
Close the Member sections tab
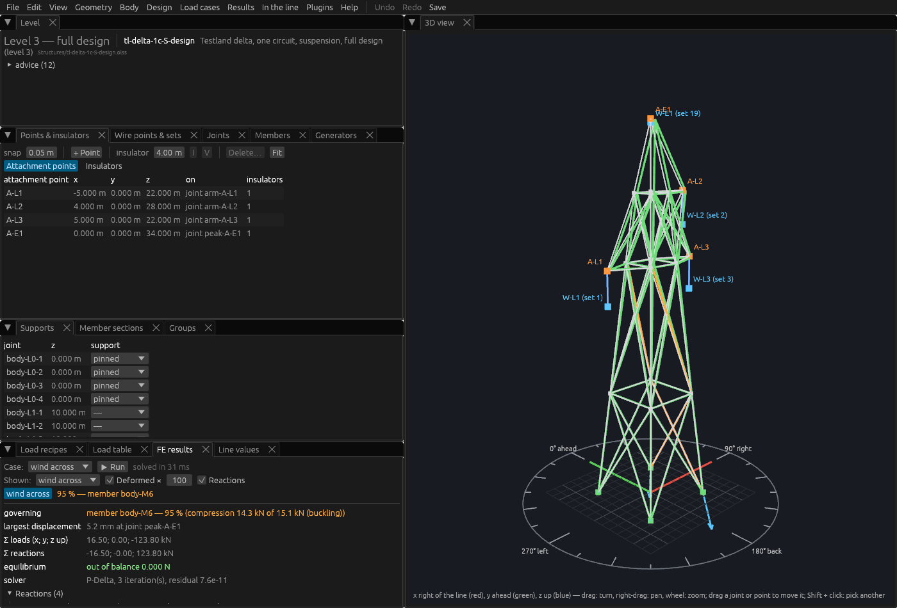(156, 328)
